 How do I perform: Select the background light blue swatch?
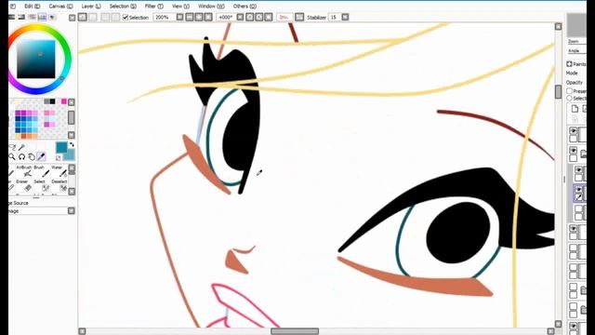[x=70, y=155]
